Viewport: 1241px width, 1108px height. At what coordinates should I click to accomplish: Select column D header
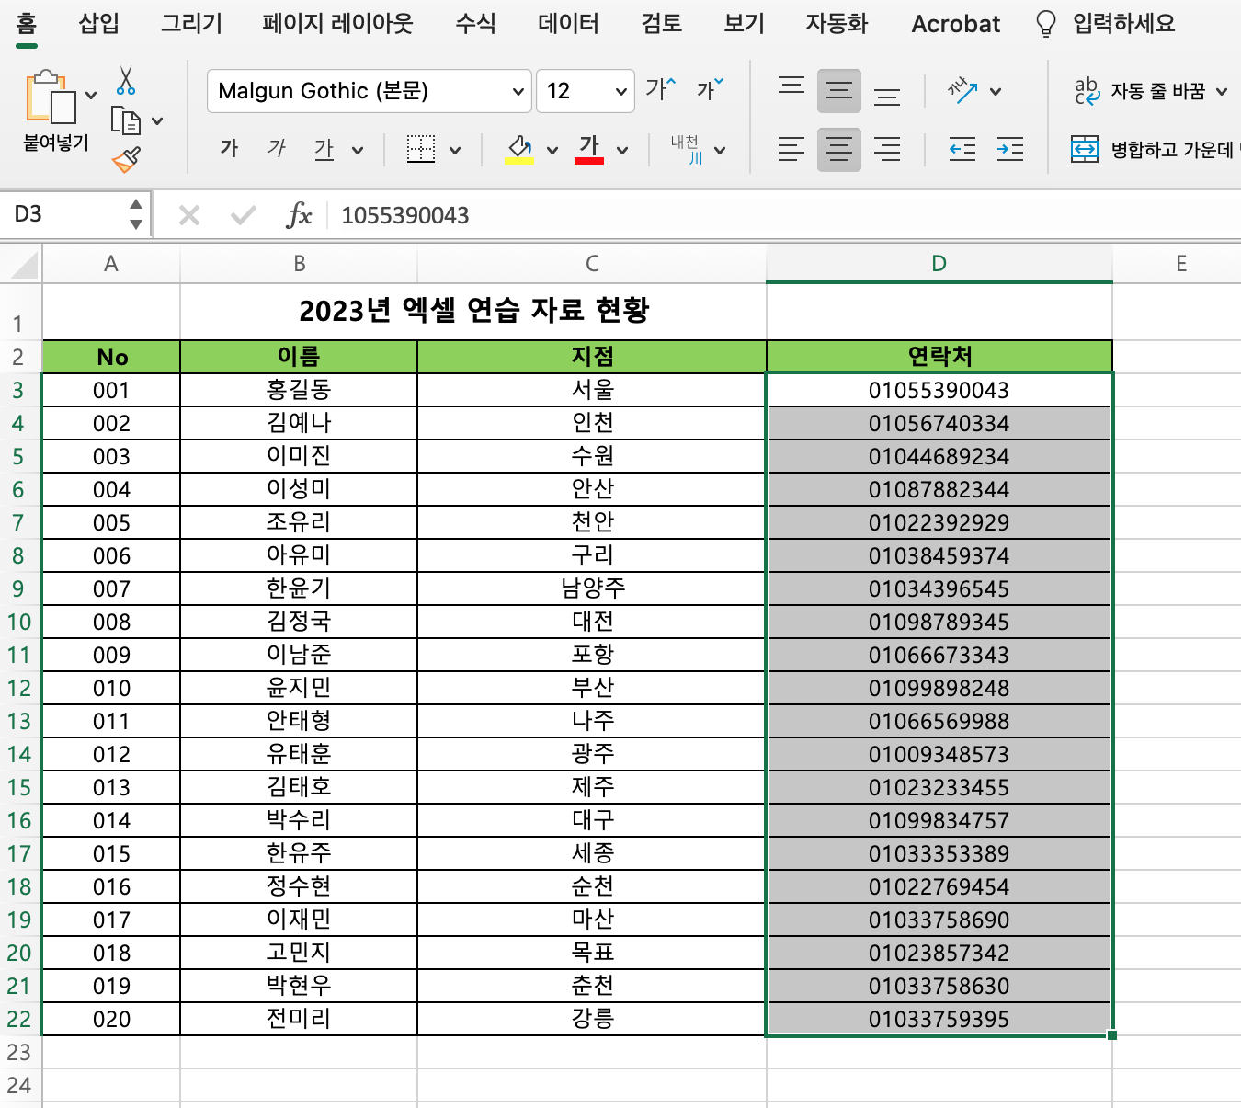(x=939, y=264)
